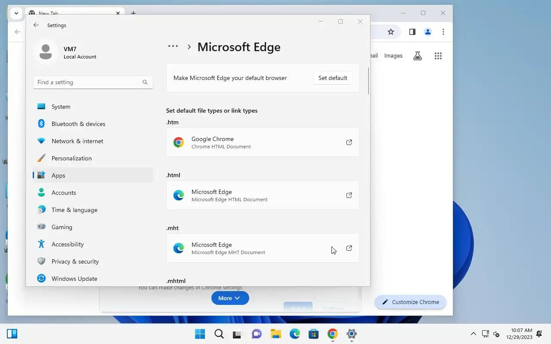Expand breadcrumb ellipsis in Settings
This screenshot has height=344, width=551.
173,46
